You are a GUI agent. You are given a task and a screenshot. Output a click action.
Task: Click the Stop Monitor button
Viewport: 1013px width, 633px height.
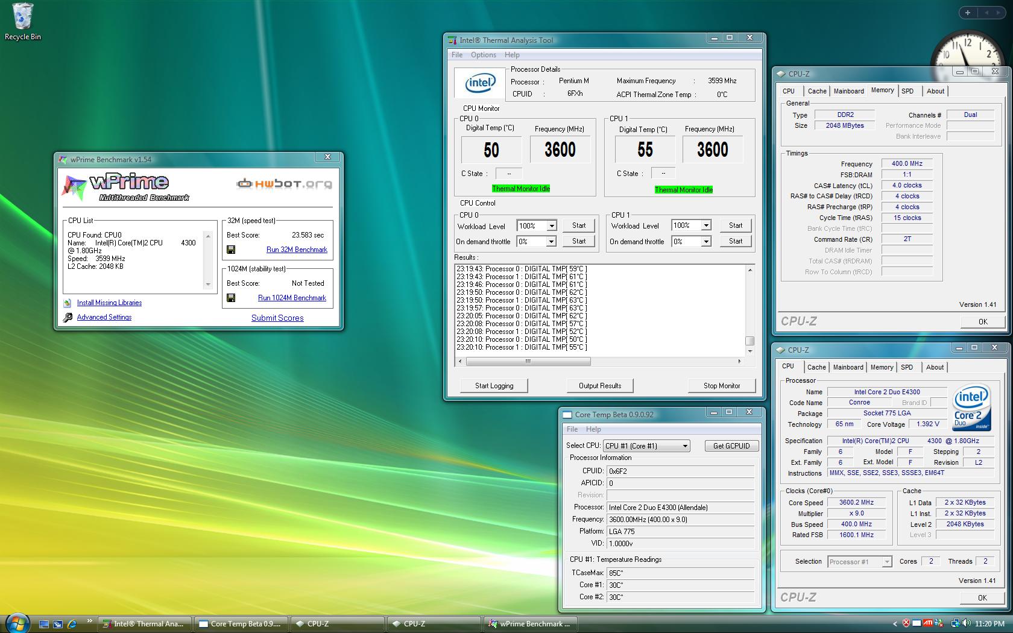(x=722, y=386)
